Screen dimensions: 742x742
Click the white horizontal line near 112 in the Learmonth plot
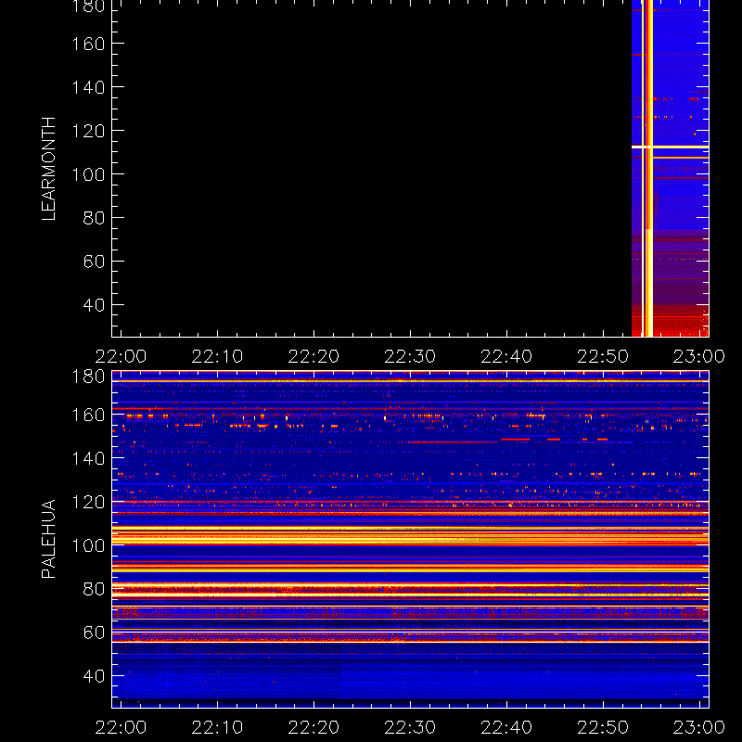(x=670, y=147)
